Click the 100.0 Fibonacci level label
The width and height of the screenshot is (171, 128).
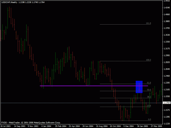tap(148, 60)
